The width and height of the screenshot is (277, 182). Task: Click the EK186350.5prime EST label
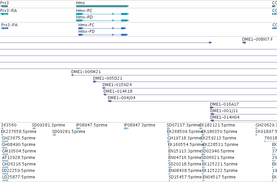[219, 132]
